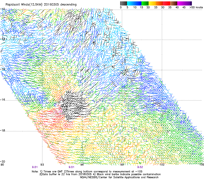Click the '35' legend scale label
Viewport: 204px width, 179px height.
[170, 7]
